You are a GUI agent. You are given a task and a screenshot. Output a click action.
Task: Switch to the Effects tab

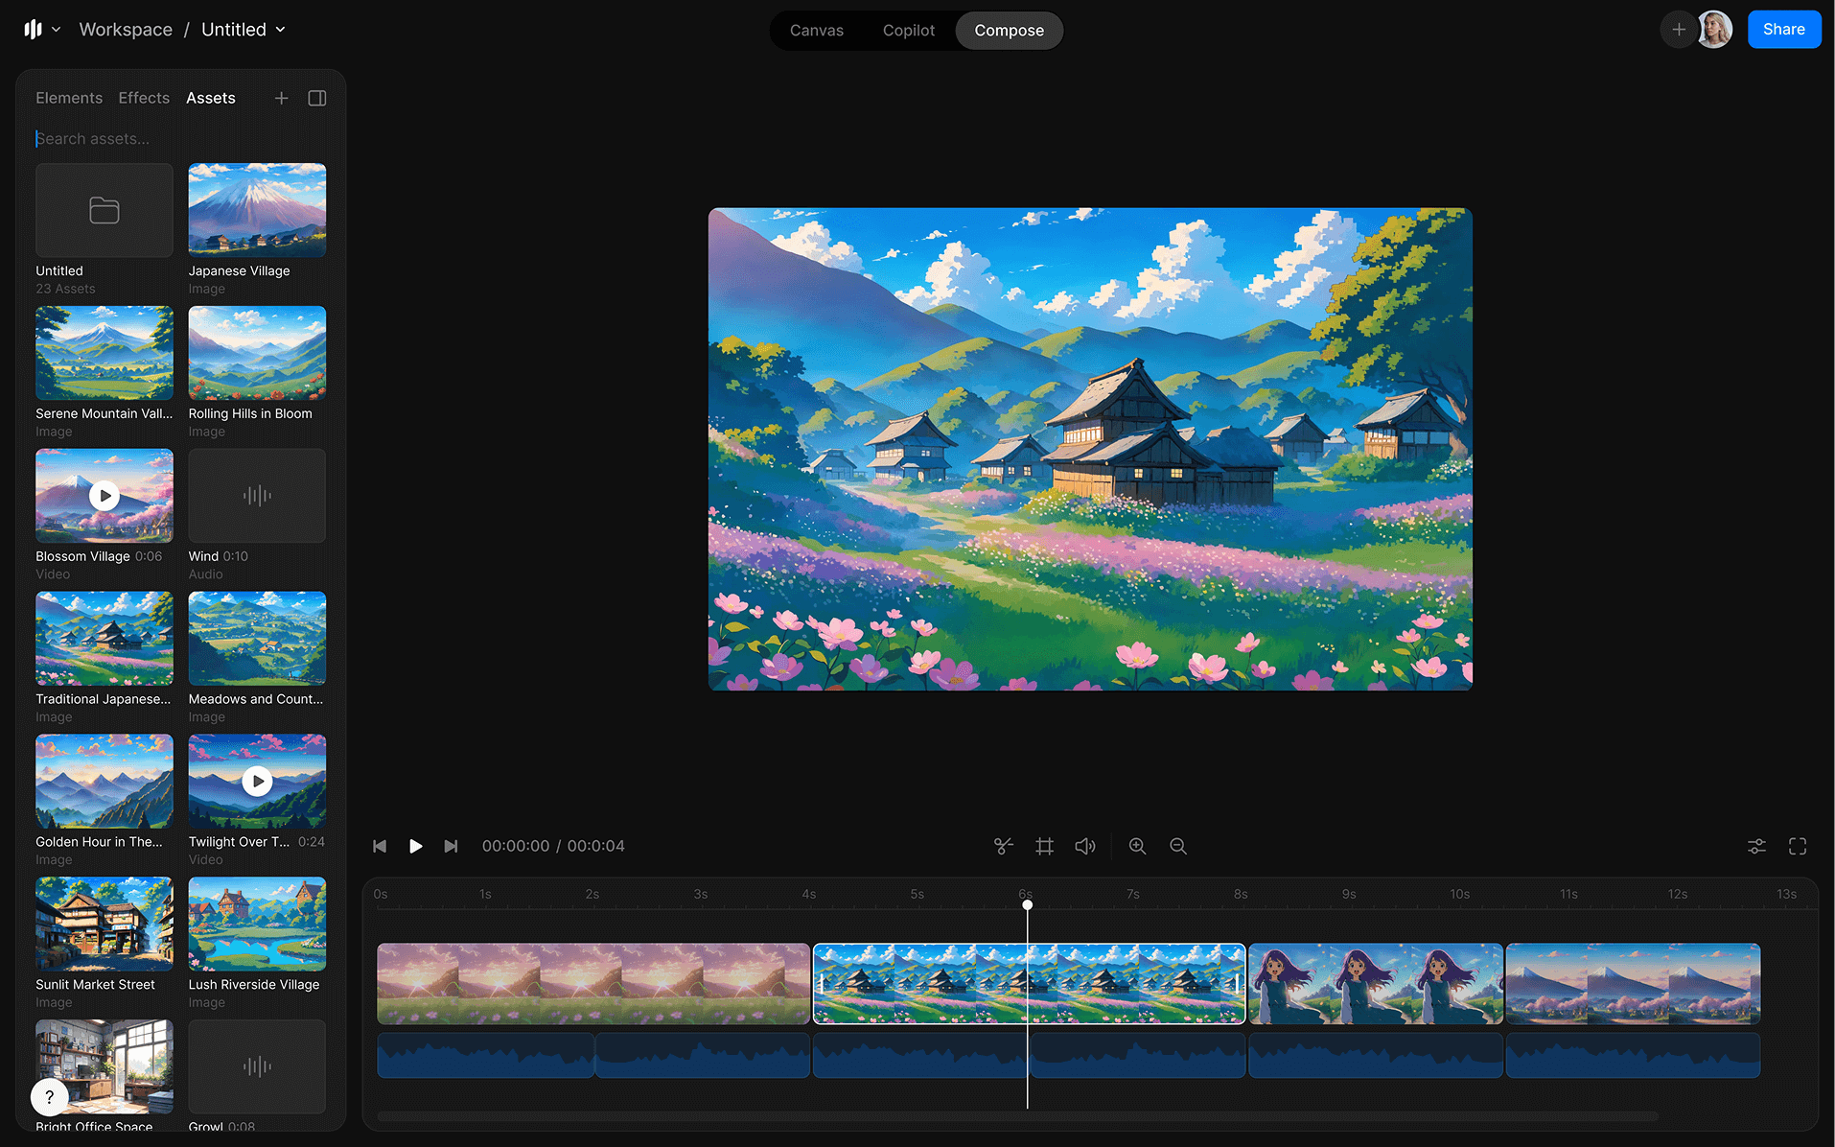click(x=144, y=98)
